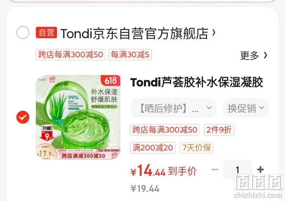Open the aloe gel product thumbnail
The image size is (285, 201).
point(78,117)
